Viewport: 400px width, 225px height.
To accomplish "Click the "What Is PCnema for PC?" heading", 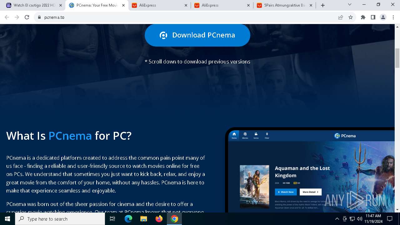I will coord(69,136).
